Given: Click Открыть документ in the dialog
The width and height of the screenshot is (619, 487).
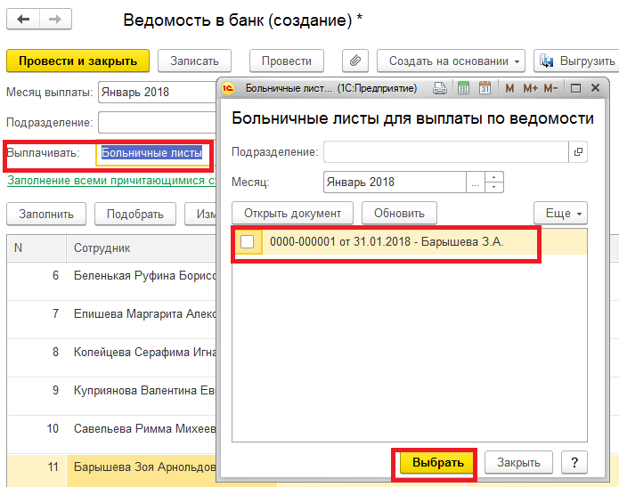Looking at the screenshot, I should pyautogui.click(x=292, y=213).
